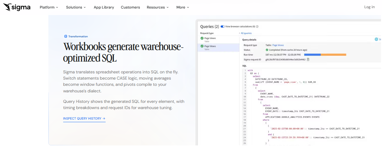Follow the INSPECT QUERY HISTORY link
The image size is (382, 151).
84,119
